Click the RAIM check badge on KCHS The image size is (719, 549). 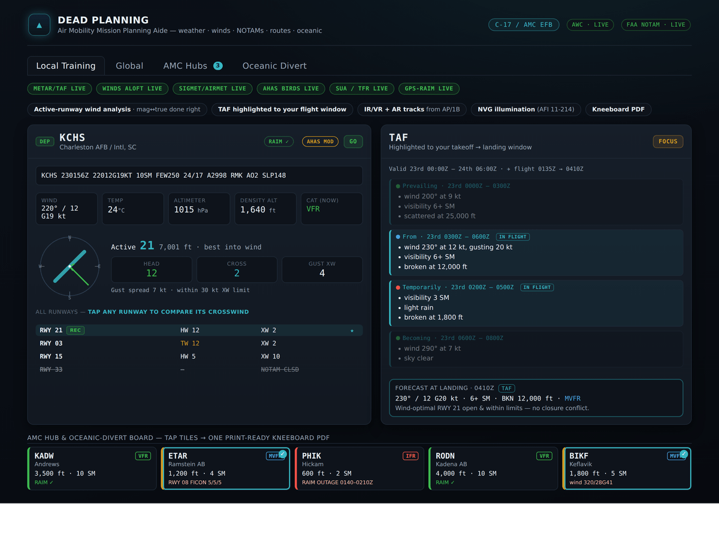click(x=279, y=142)
